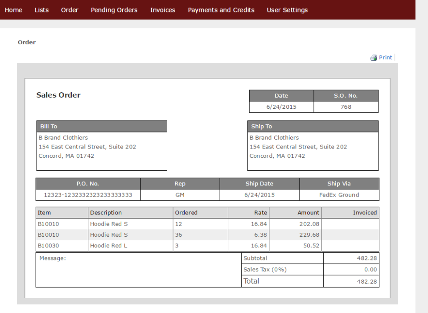Select the P.O. number value
This screenshot has height=313, width=428.
tap(88, 195)
